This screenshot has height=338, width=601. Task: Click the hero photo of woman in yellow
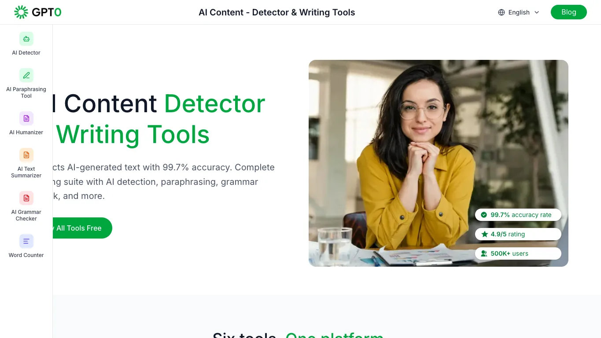pyautogui.click(x=439, y=163)
